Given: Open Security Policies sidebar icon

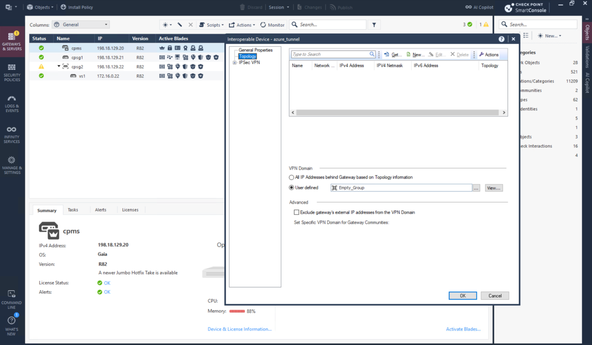Looking at the screenshot, I should pyautogui.click(x=12, y=73).
